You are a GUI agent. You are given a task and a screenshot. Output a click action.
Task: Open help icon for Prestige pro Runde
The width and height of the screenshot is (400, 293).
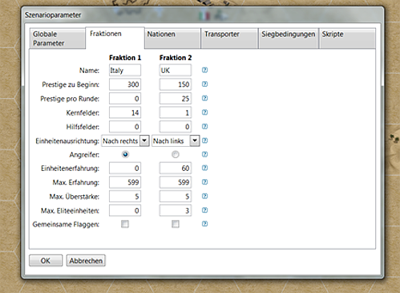(x=204, y=98)
